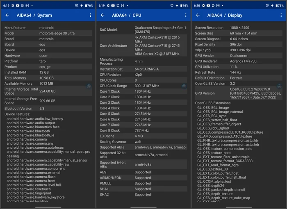287x209 pixels.
Task: Select the Screen Resolution row showing 1080 × 2400
Action: tap(239, 27)
